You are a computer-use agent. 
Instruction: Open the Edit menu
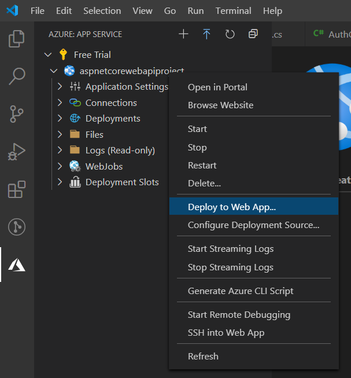coord(64,11)
